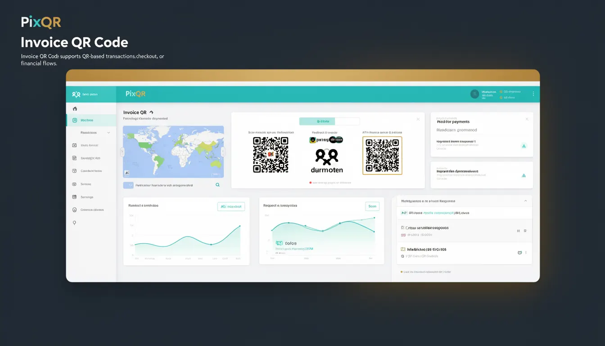Click the left QR code with colored center

click(x=271, y=155)
